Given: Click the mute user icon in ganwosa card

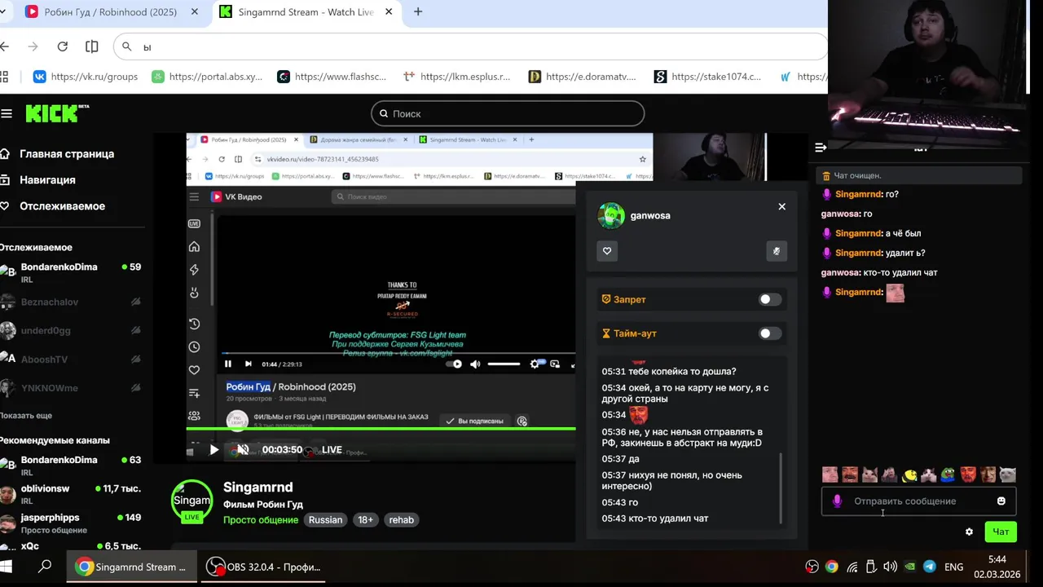Looking at the screenshot, I should point(777,251).
